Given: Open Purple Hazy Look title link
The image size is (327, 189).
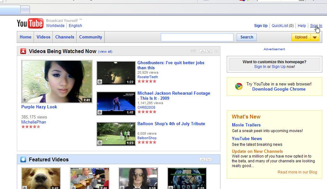Looking at the screenshot, I should point(39,107).
